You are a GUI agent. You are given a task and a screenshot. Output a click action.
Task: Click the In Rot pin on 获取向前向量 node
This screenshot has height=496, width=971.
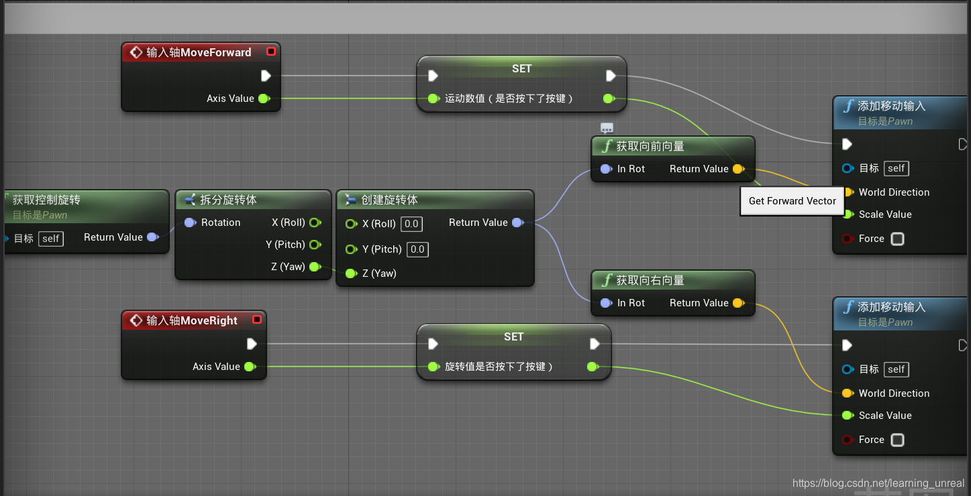tap(606, 169)
